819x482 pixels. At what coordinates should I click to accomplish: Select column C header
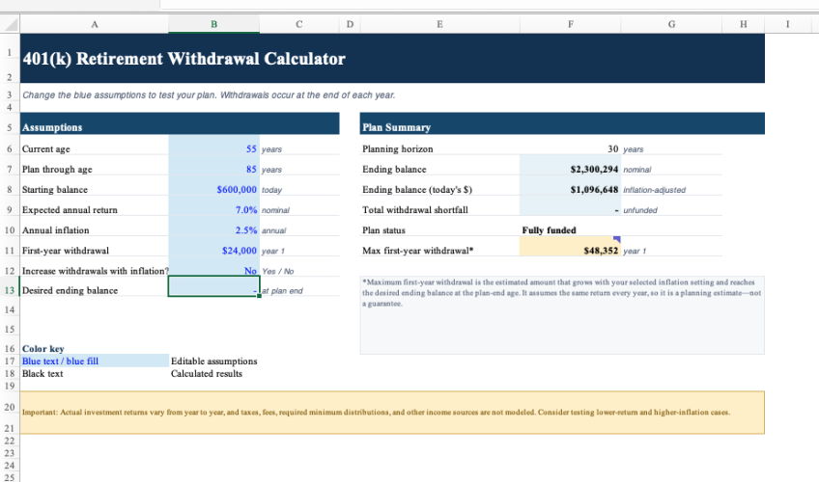298,24
